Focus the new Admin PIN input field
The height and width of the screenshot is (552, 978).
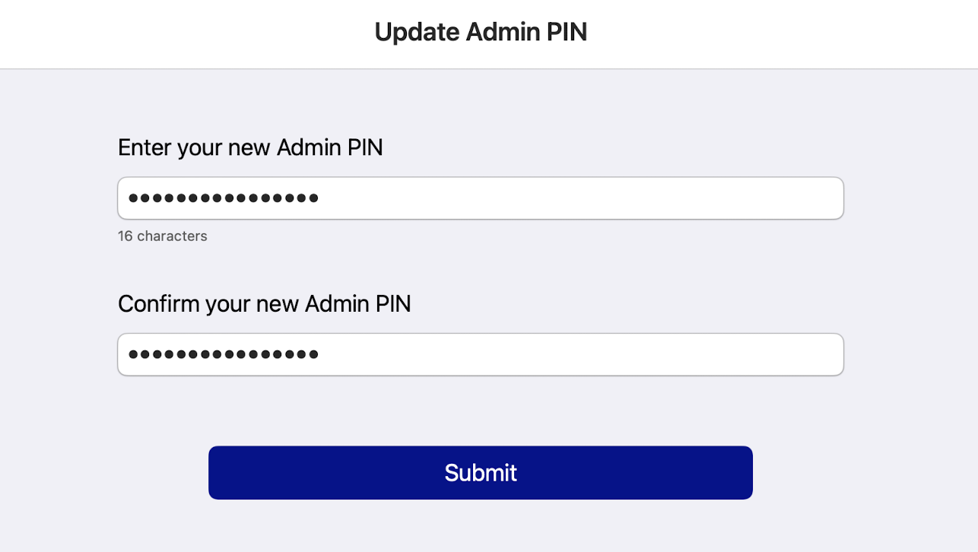[481, 198]
